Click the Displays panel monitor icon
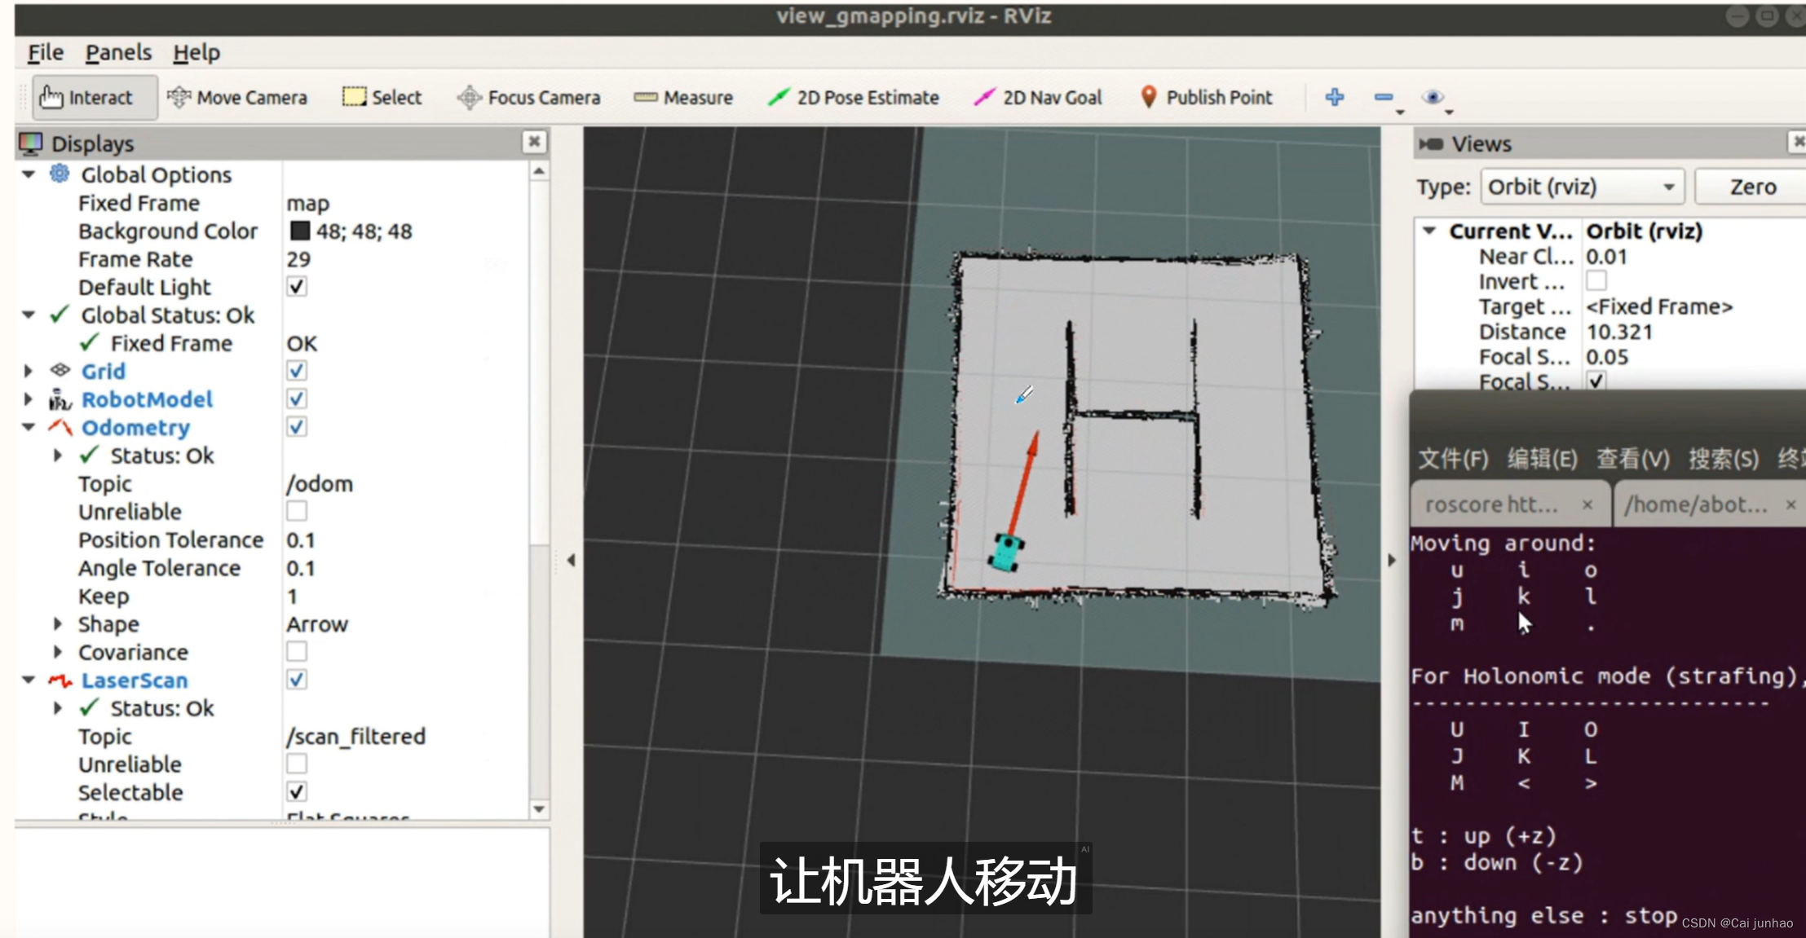Viewport: 1806px width, 938px height. click(30, 143)
